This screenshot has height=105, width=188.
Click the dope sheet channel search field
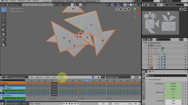[x=13, y=80]
